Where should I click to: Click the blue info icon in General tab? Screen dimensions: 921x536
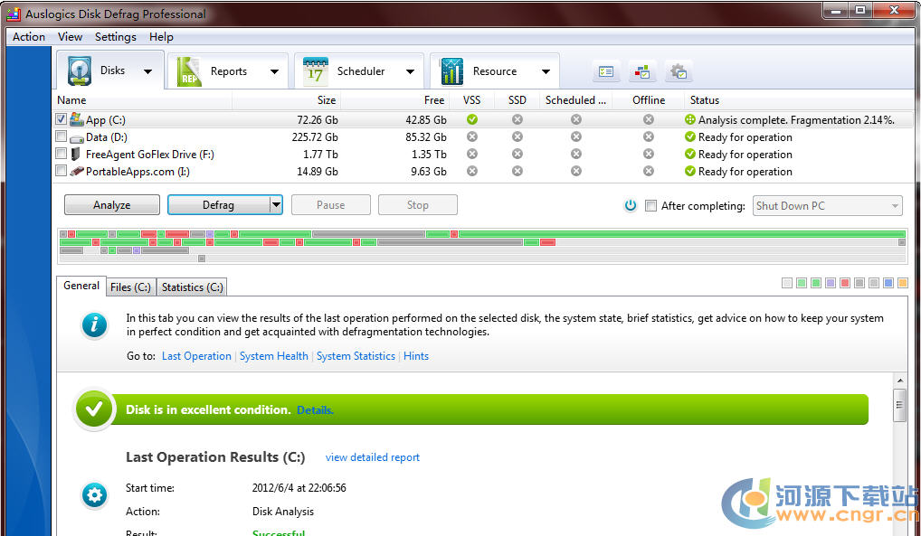[x=95, y=325]
